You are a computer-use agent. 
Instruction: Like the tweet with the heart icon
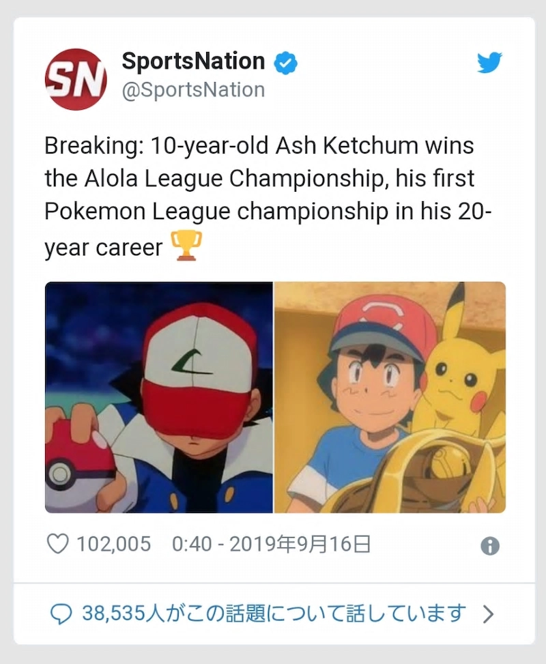[x=57, y=544]
